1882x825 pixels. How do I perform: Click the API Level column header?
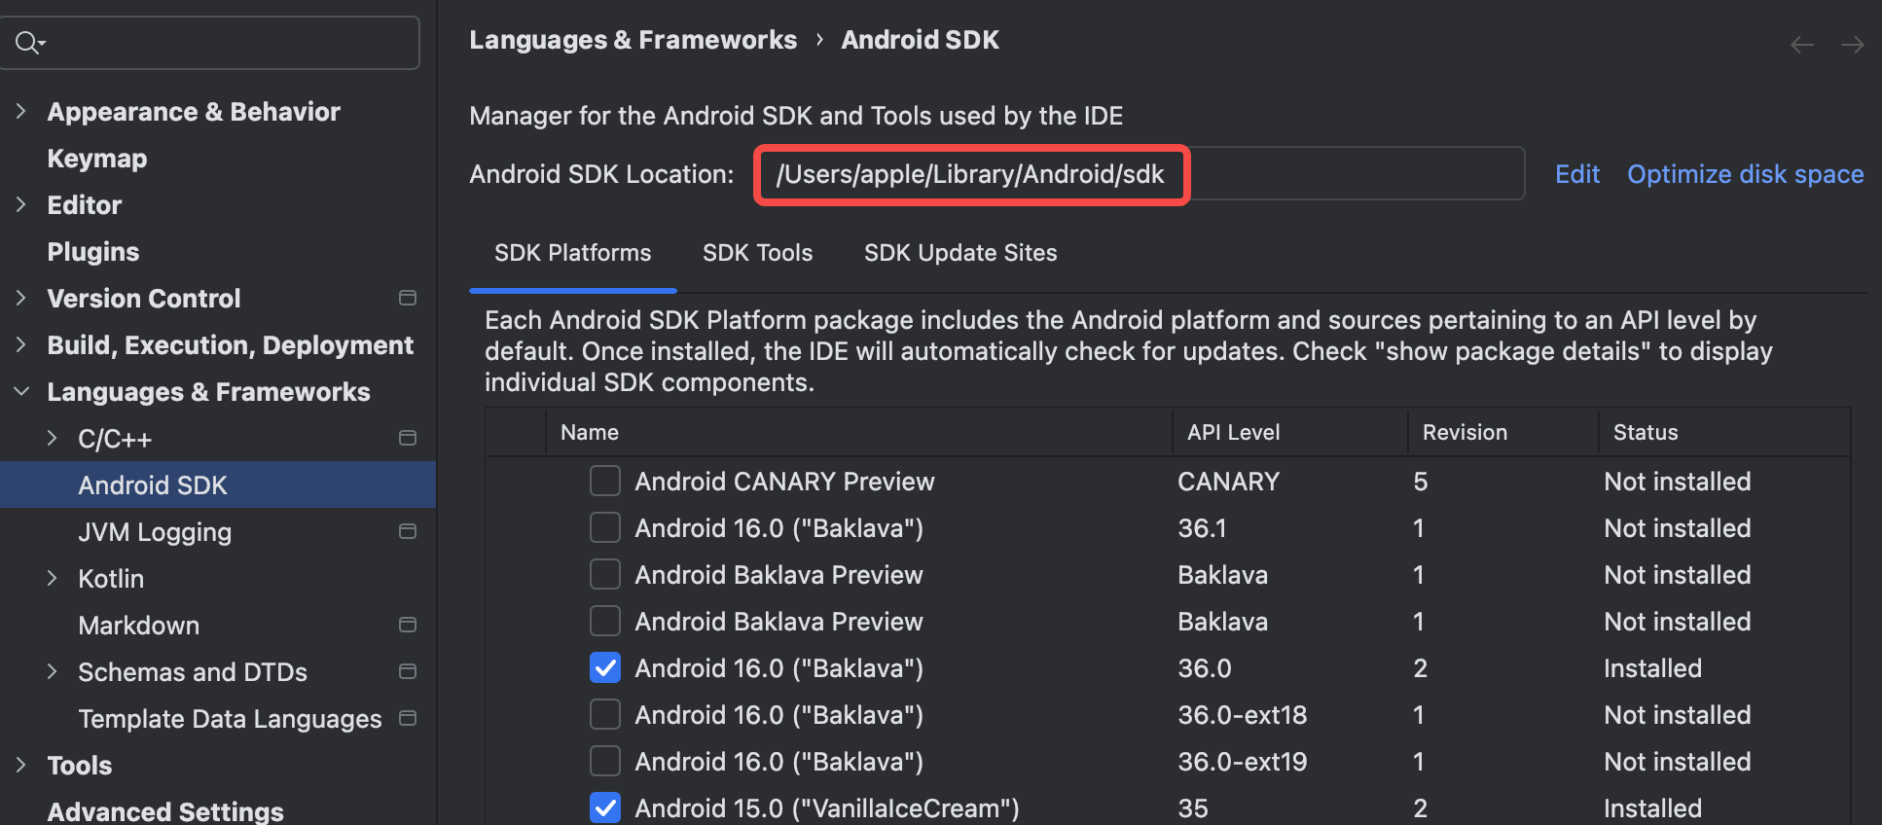point(1233,432)
